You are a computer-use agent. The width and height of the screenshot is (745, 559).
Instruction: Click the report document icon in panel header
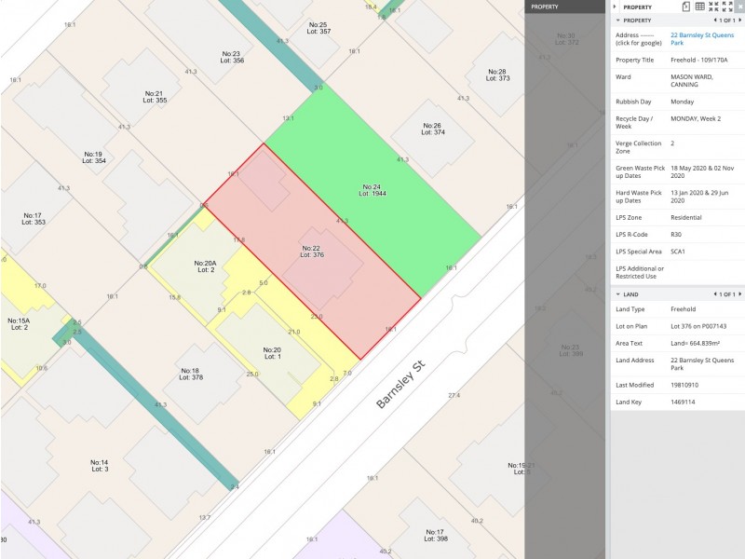pyautogui.click(x=685, y=7)
